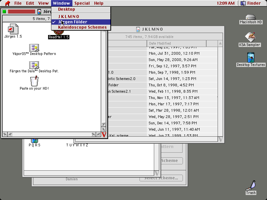The image size is (267, 200).
Task: Click the green close box of Jörgen window
Action: pos(4,12)
